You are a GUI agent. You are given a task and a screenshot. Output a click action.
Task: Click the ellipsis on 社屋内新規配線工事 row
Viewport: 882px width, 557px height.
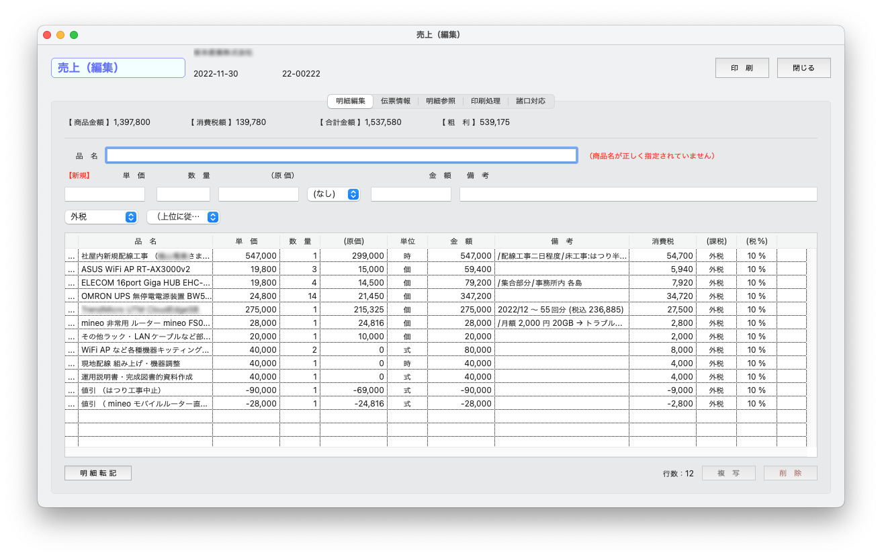[x=71, y=256]
